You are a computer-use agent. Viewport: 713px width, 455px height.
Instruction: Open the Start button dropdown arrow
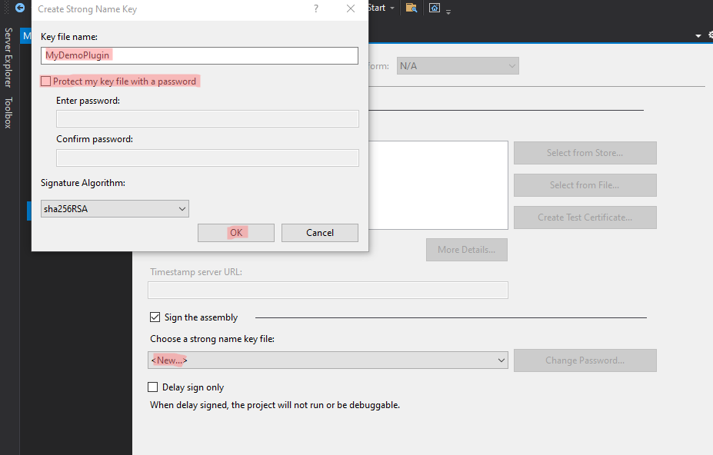pos(391,7)
